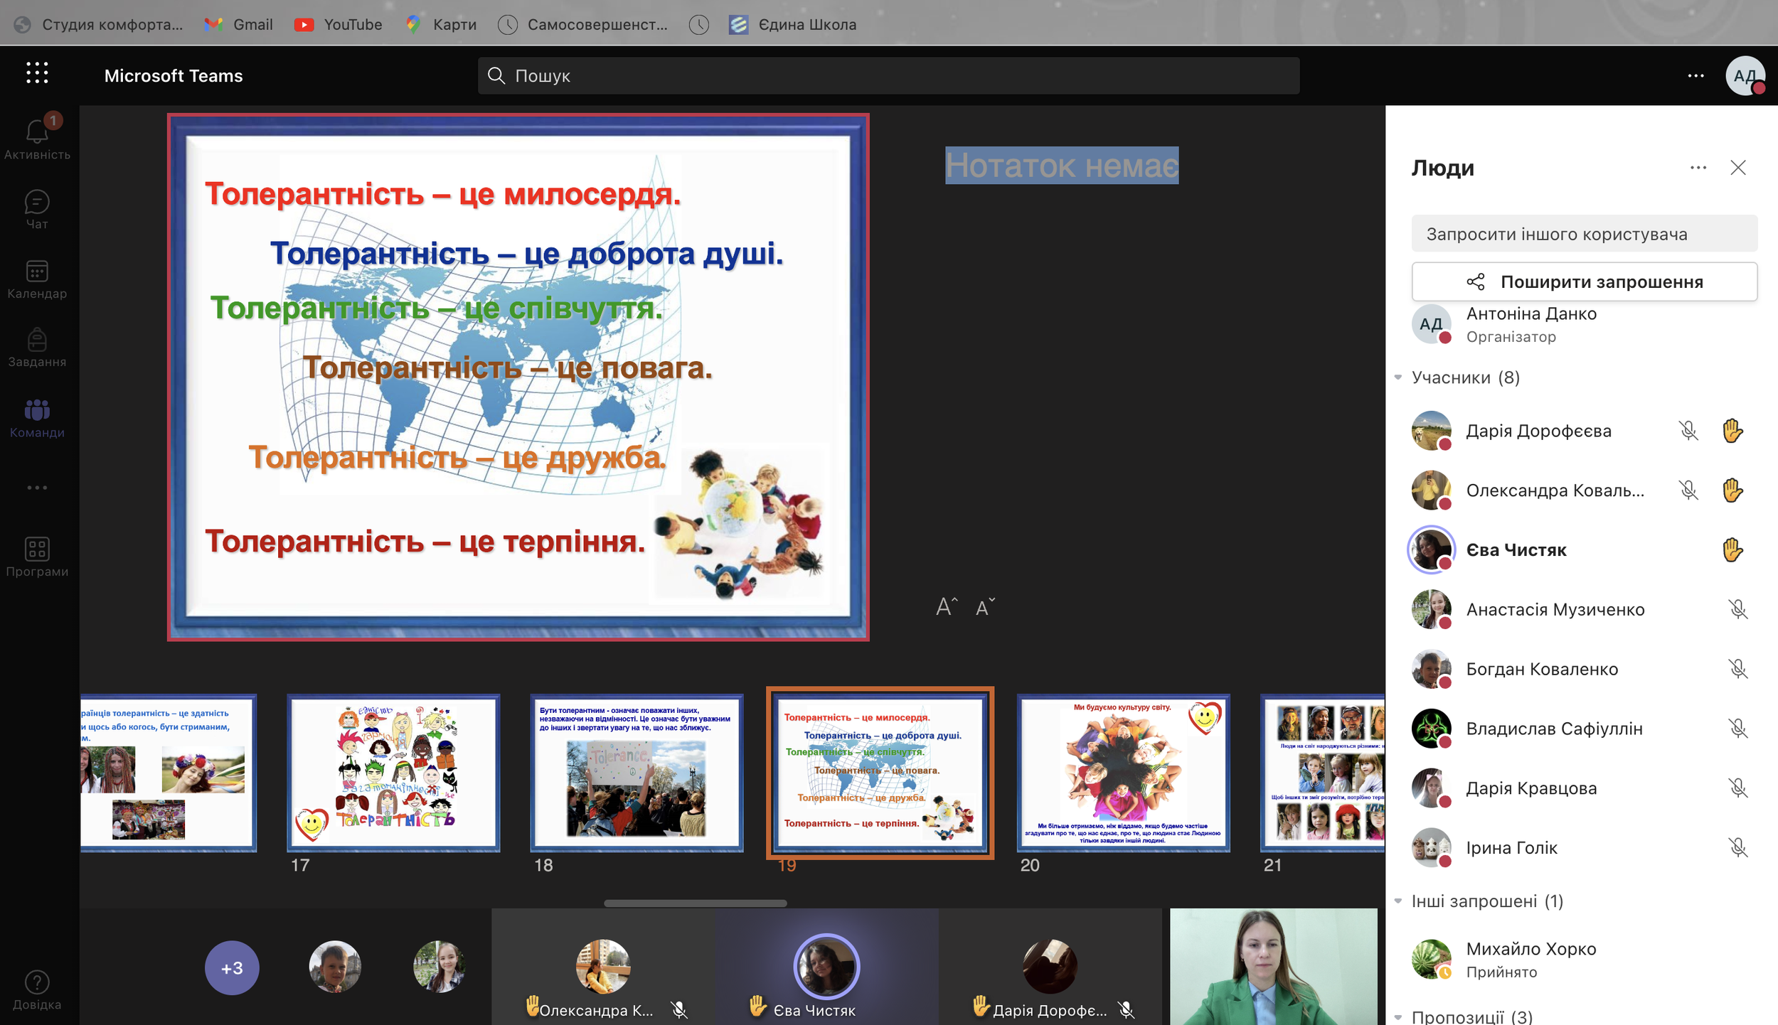Collapse the Учасники (8) section
The width and height of the screenshot is (1778, 1025).
1398,377
